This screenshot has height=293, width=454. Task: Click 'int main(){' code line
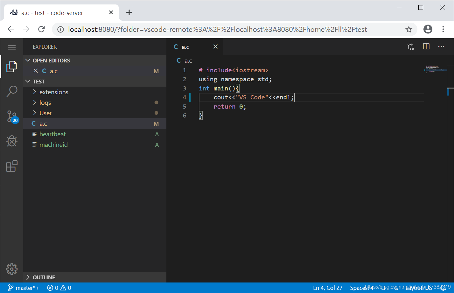[x=219, y=88]
